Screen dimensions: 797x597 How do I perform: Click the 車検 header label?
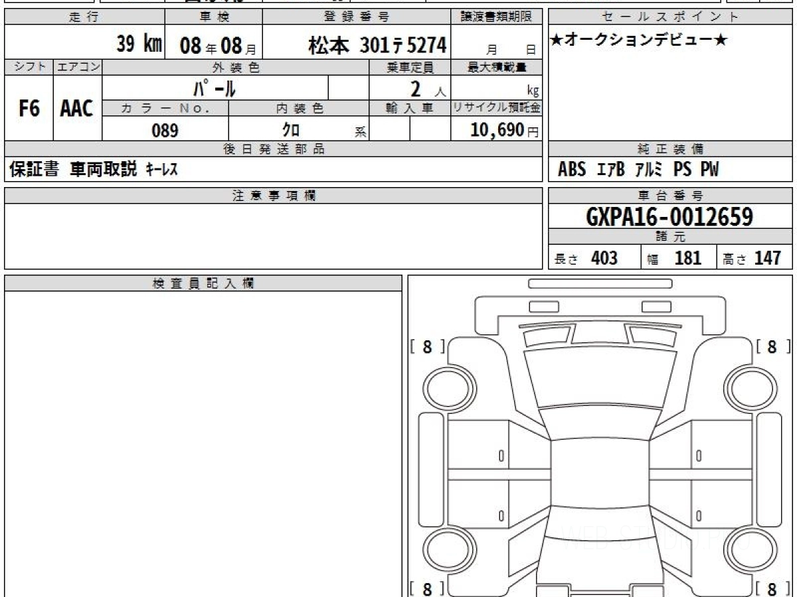point(213,17)
